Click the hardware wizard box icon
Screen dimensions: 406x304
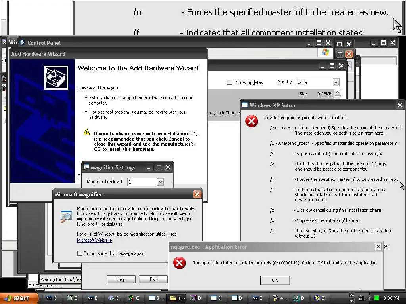pyautogui.click(x=56, y=78)
